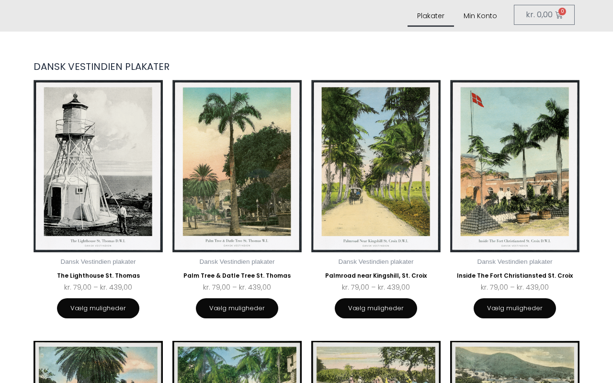This screenshot has height=383, width=613.
Task: Choose options for The Lighthouse St. Thomas
Action: pyautogui.click(x=98, y=308)
